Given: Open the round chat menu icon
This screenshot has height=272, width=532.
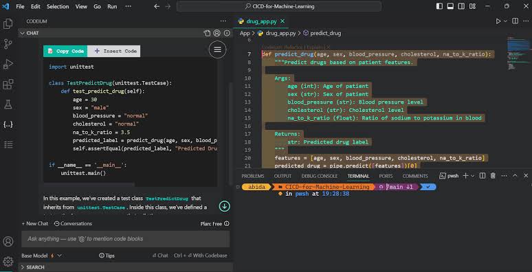Looking at the screenshot, I should (217, 49).
